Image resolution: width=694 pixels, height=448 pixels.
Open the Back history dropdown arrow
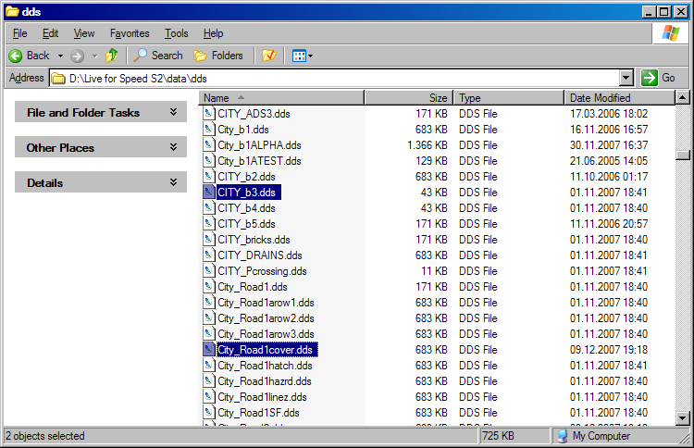point(60,56)
